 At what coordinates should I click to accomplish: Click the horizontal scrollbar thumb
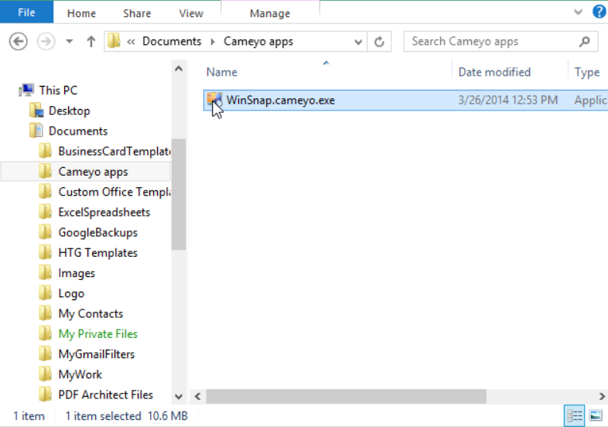tap(346, 396)
